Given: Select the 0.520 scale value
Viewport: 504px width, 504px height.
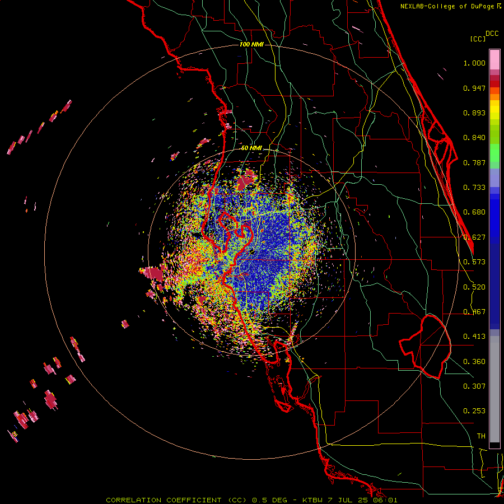Looking at the screenshot, I should 474,287.
